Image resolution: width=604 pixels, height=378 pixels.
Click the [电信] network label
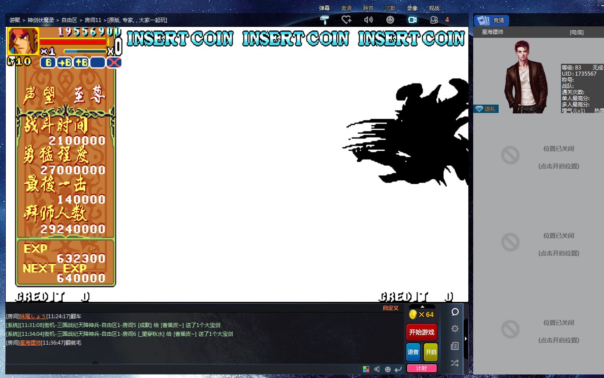[577, 33]
